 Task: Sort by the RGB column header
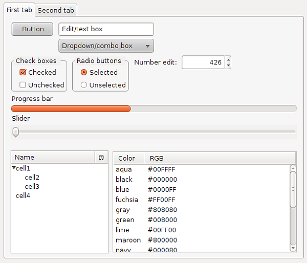tap(156, 158)
